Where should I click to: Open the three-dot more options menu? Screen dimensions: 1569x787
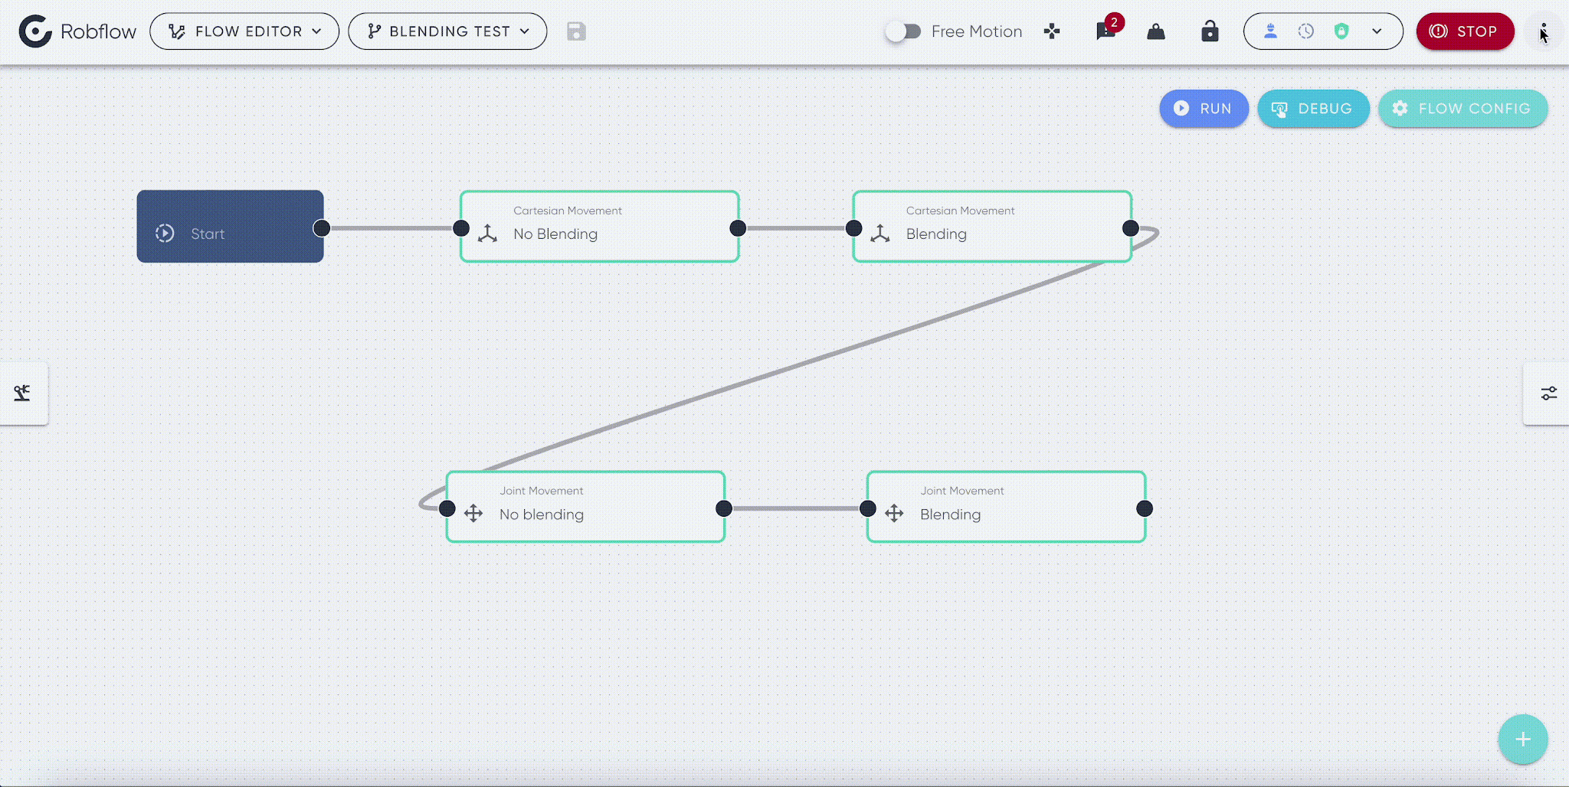pyautogui.click(x=1543, y=31)
